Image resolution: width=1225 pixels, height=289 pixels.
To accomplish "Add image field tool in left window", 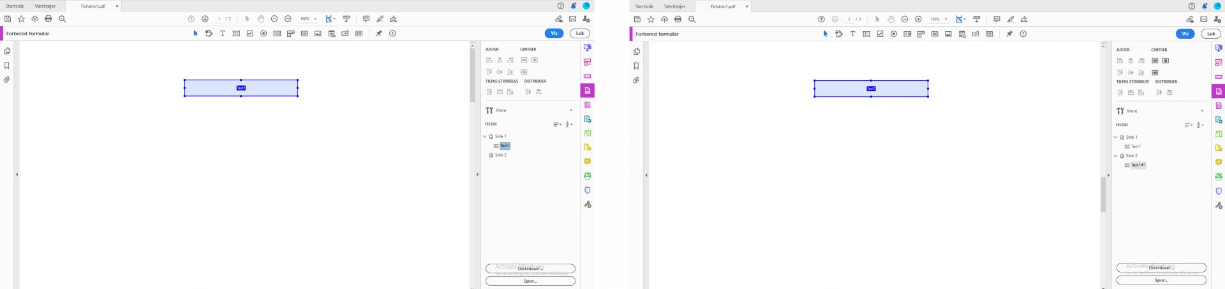I will coord(318,34).
